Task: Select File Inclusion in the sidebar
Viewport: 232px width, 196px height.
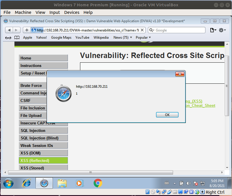Action: (33, 108)
